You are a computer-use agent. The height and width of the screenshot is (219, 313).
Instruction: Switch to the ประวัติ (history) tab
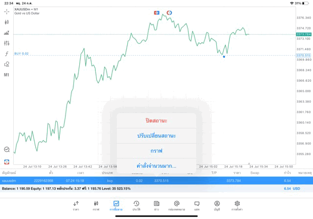point(136,205)
